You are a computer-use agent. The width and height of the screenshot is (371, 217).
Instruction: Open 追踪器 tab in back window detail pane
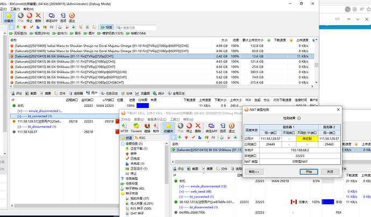point(76,93)
